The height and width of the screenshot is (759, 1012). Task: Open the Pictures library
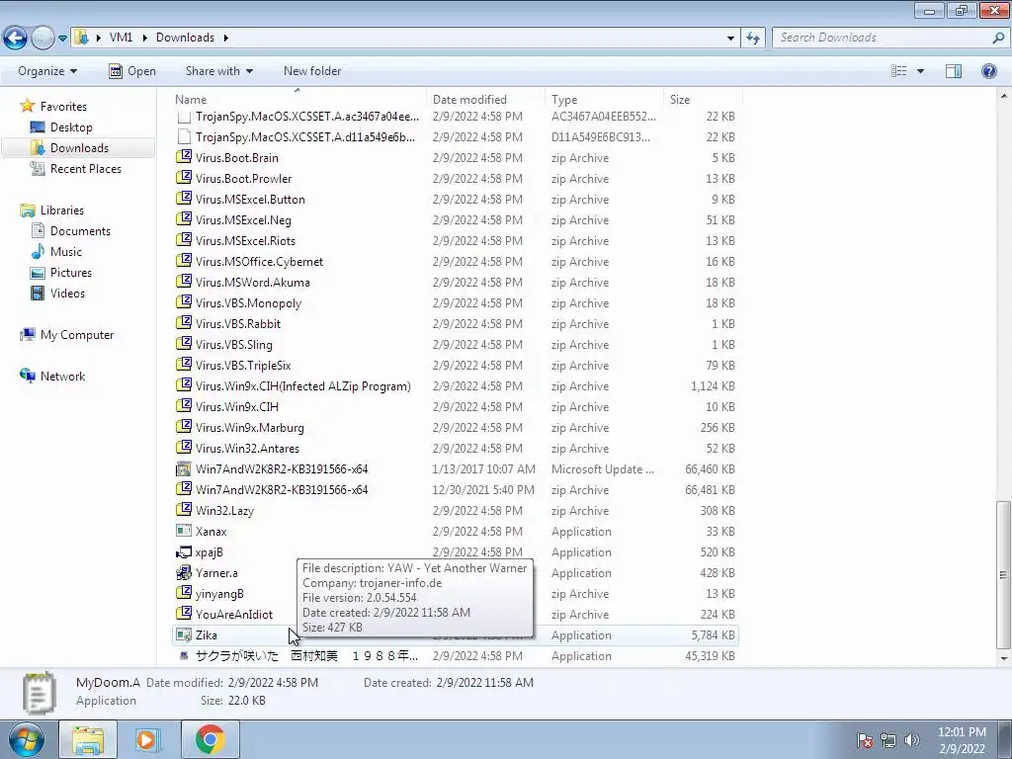[70, 273]
